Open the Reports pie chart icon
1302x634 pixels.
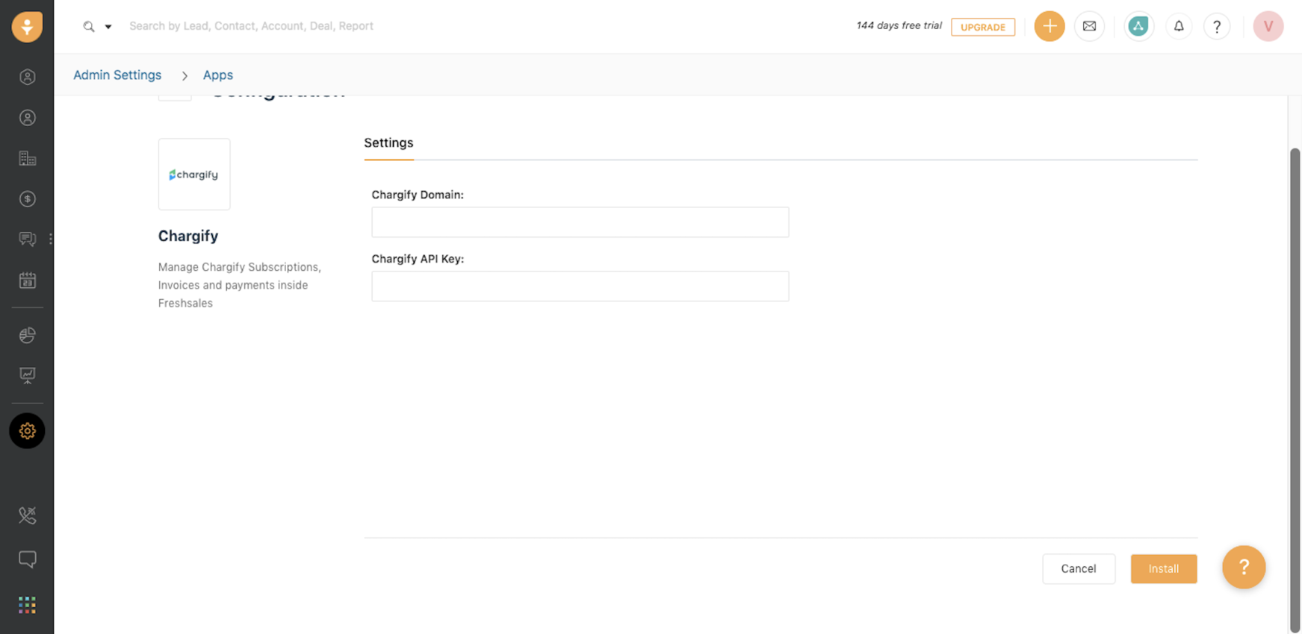(x=28, y=335)
